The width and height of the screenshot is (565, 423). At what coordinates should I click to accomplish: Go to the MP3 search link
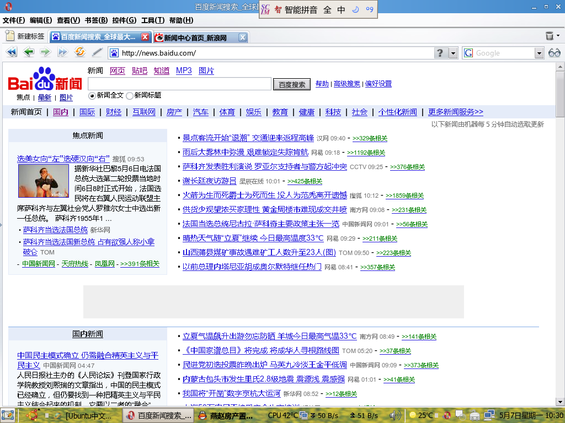pos(184,70)
